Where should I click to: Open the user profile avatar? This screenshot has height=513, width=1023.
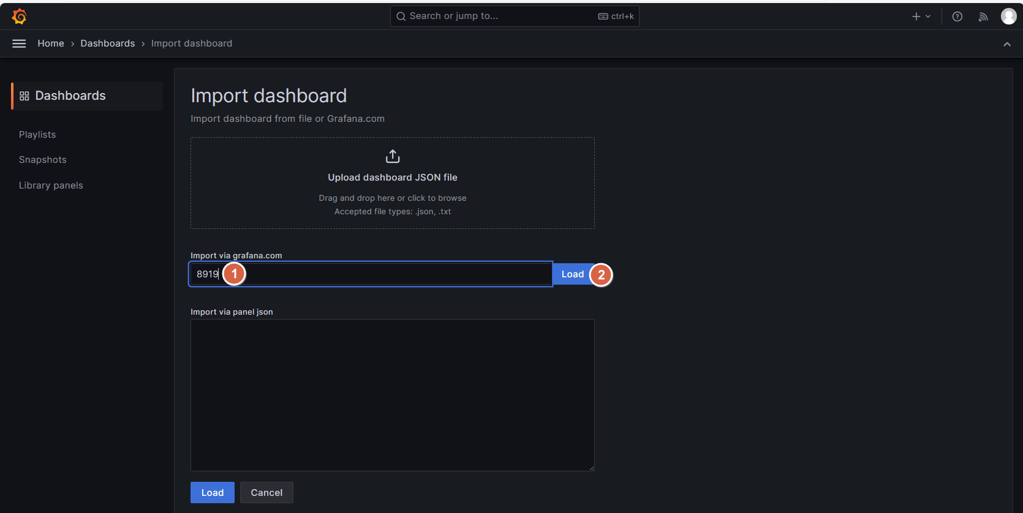[x=1008, y=17]
